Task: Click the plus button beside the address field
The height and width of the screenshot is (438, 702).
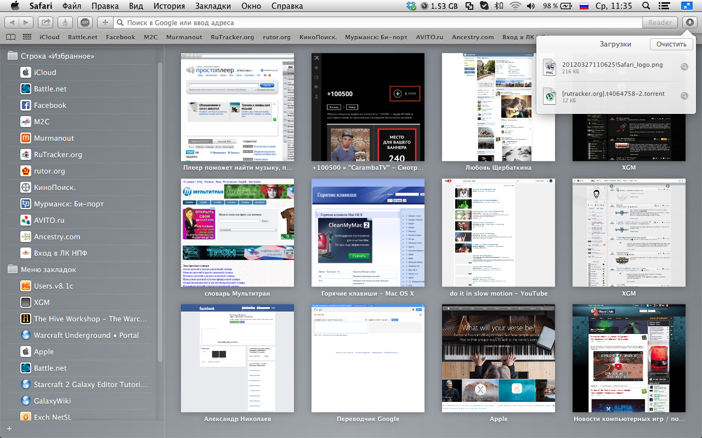Action: [x=105, y=22]
